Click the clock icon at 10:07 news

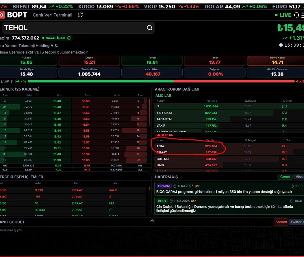(292, 201)
